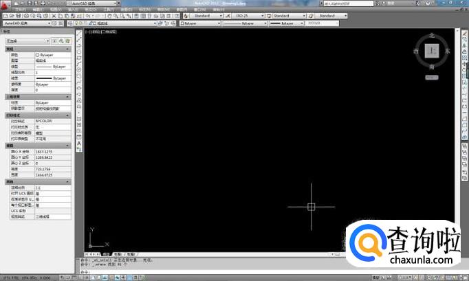Click the viewport label controls in the drawing area

(x=101, y=32)
